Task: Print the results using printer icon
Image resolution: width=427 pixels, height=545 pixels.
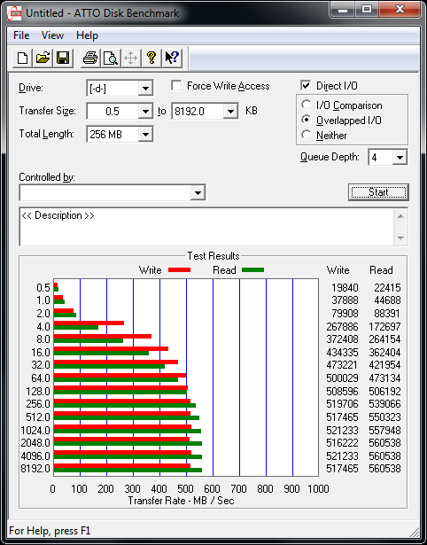Action: 90,58
